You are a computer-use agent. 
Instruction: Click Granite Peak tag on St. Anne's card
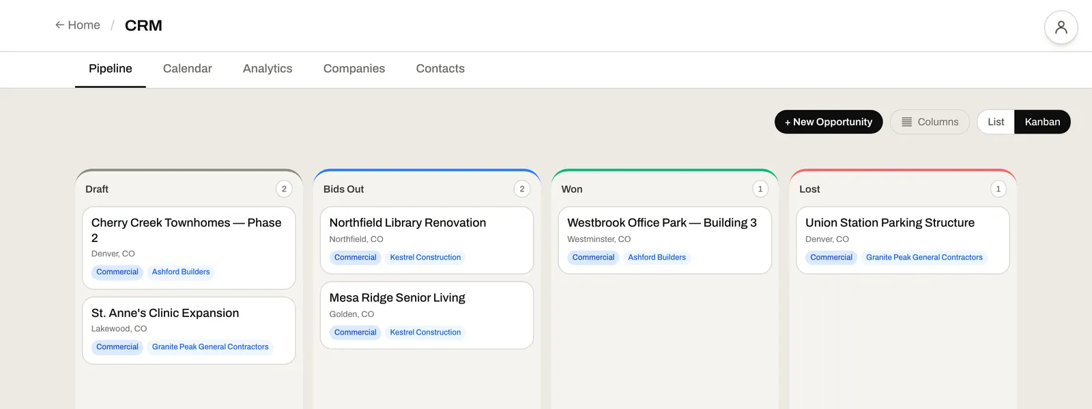210,347
